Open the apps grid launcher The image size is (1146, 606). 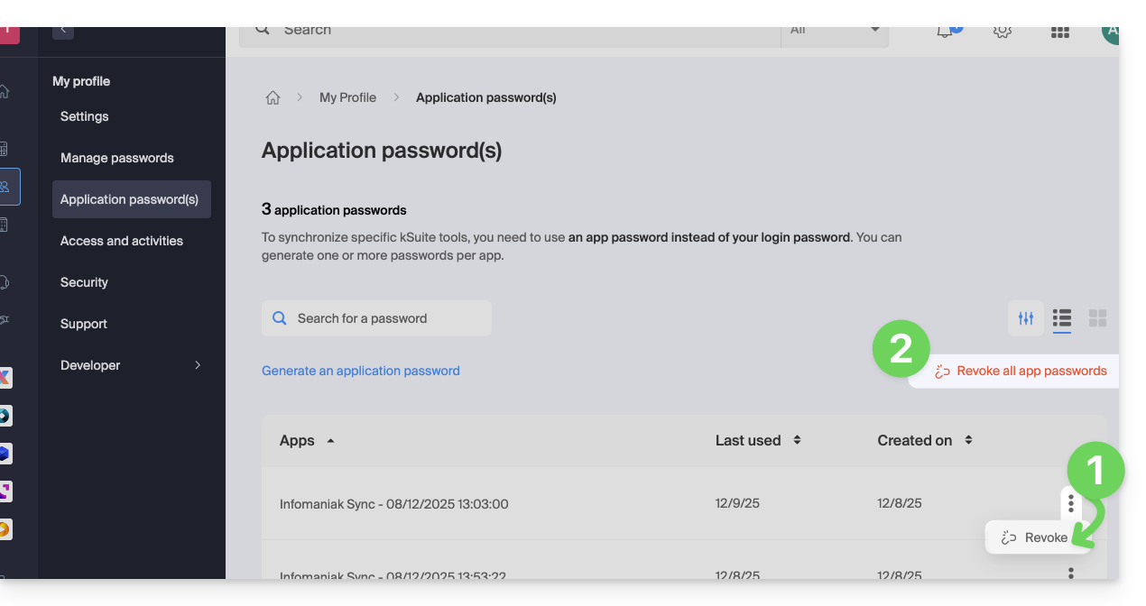1060,32
